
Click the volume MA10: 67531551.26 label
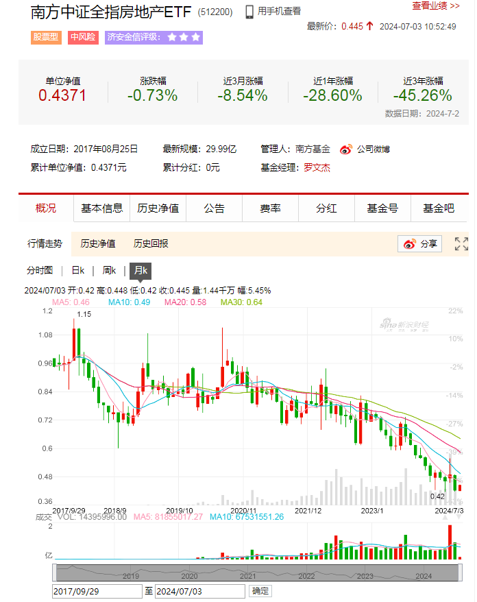pos(247,517)
